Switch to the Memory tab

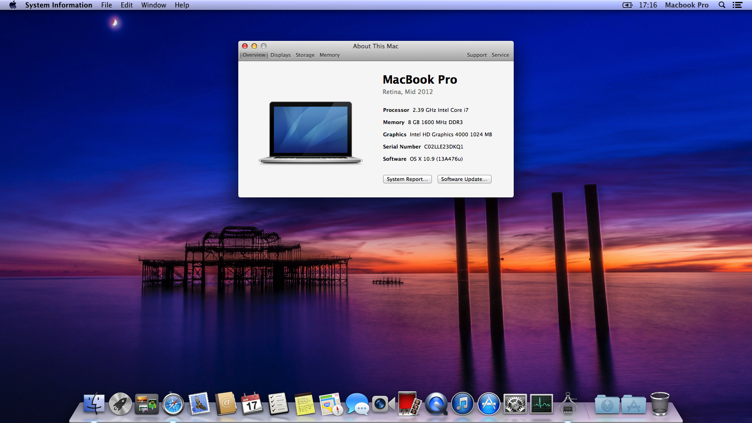[x=329, y=55]
